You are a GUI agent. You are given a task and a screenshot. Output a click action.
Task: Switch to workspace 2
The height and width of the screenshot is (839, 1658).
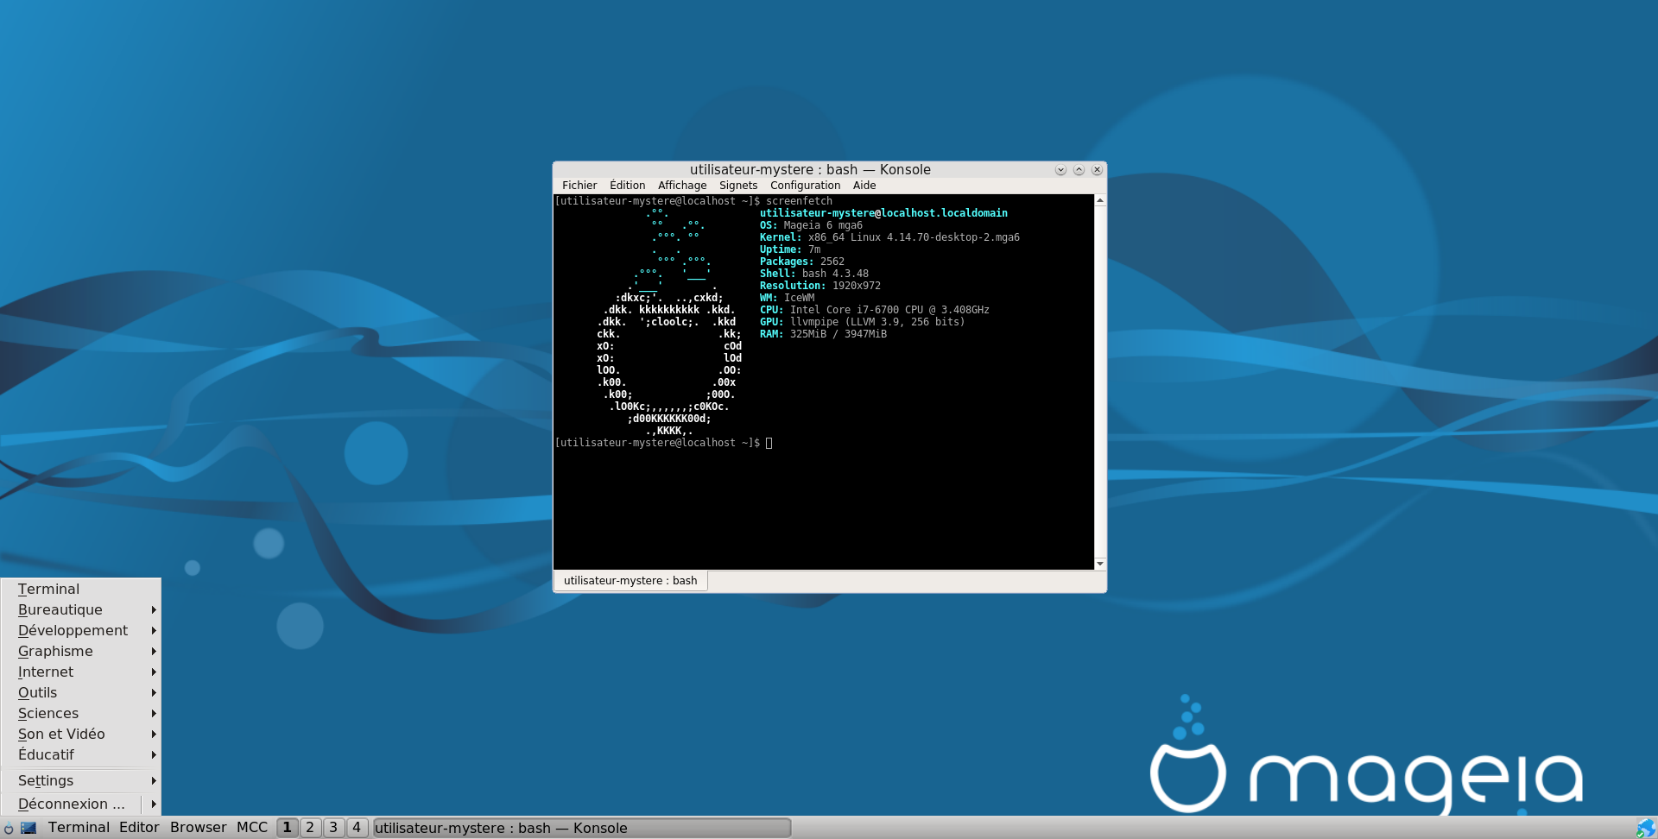[x=310, y=828]
